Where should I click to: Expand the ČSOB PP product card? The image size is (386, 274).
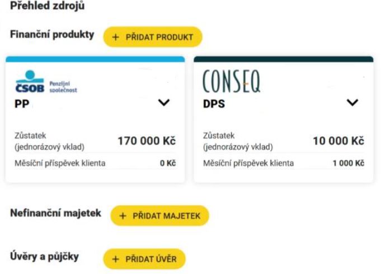(164, 102)
